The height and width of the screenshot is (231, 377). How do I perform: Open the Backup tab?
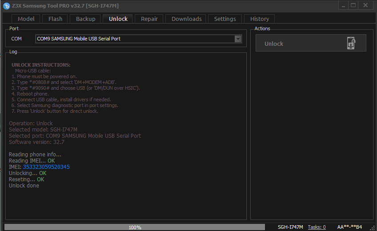click(86, 19)
